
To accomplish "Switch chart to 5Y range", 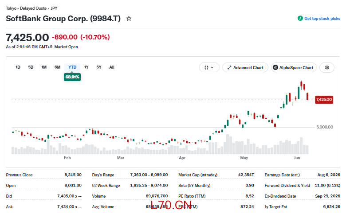I will (99, 67).
